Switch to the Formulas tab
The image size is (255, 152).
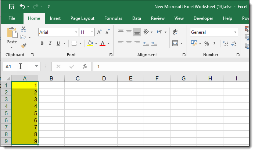[x=113, y=18]
